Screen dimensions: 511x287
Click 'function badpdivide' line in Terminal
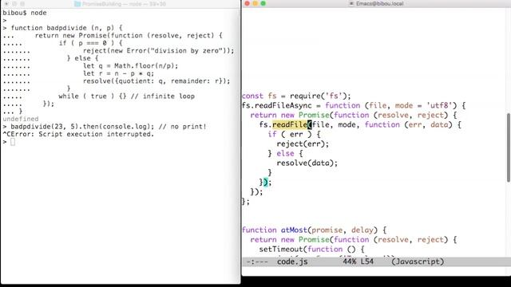click(66, 28)
